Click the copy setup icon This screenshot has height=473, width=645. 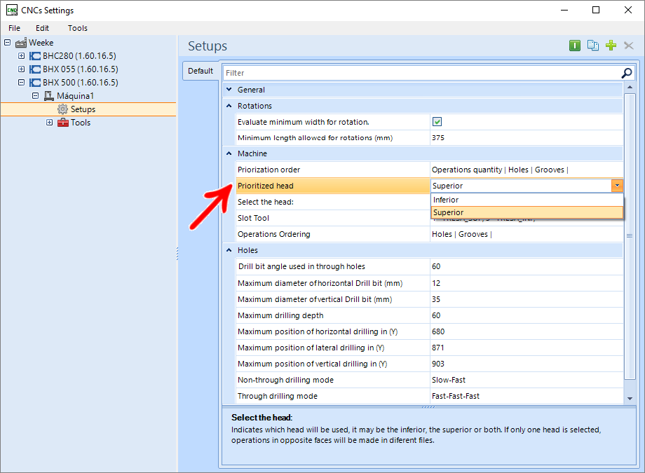pyautogui.click(x=592, y=46)
